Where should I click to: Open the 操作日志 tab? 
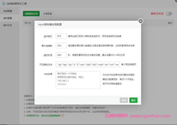click(x=8, y=25)
